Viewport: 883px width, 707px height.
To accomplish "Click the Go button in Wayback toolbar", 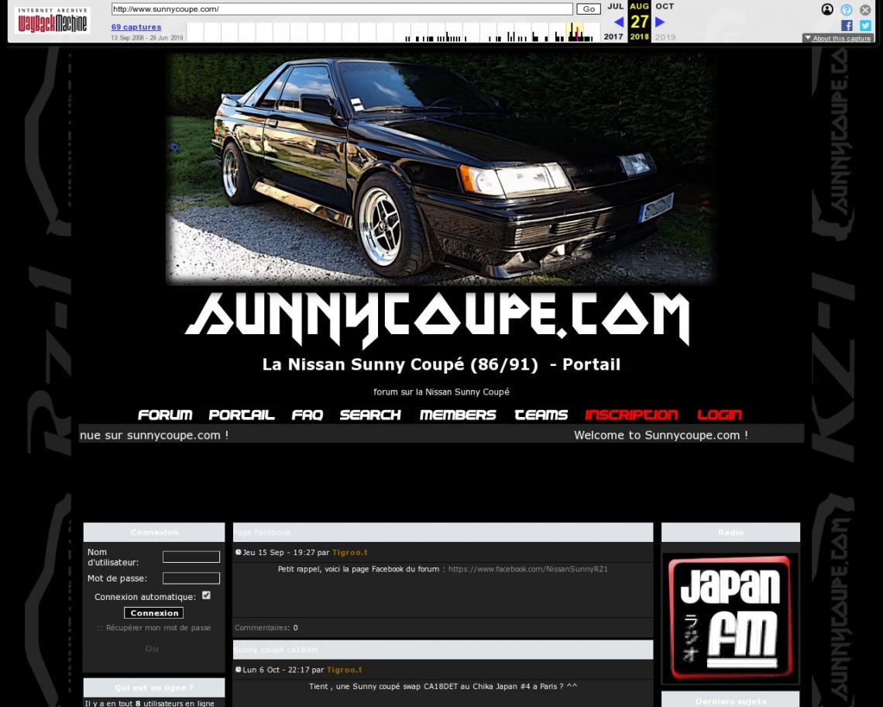I will [589, 9].
